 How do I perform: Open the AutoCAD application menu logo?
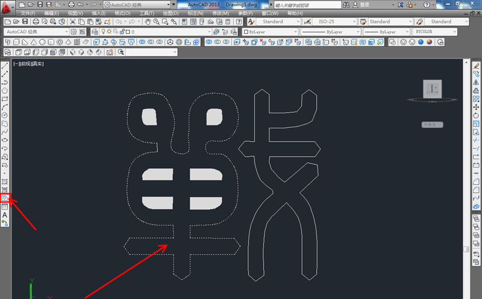tap(7, 6)
